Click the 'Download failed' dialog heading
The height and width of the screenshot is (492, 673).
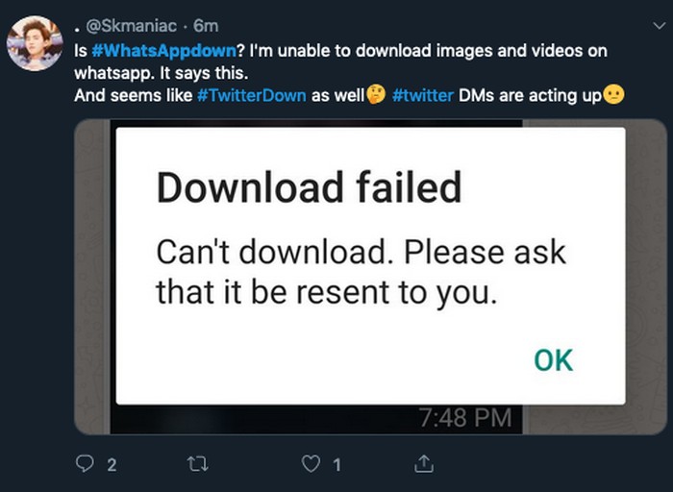309,186
